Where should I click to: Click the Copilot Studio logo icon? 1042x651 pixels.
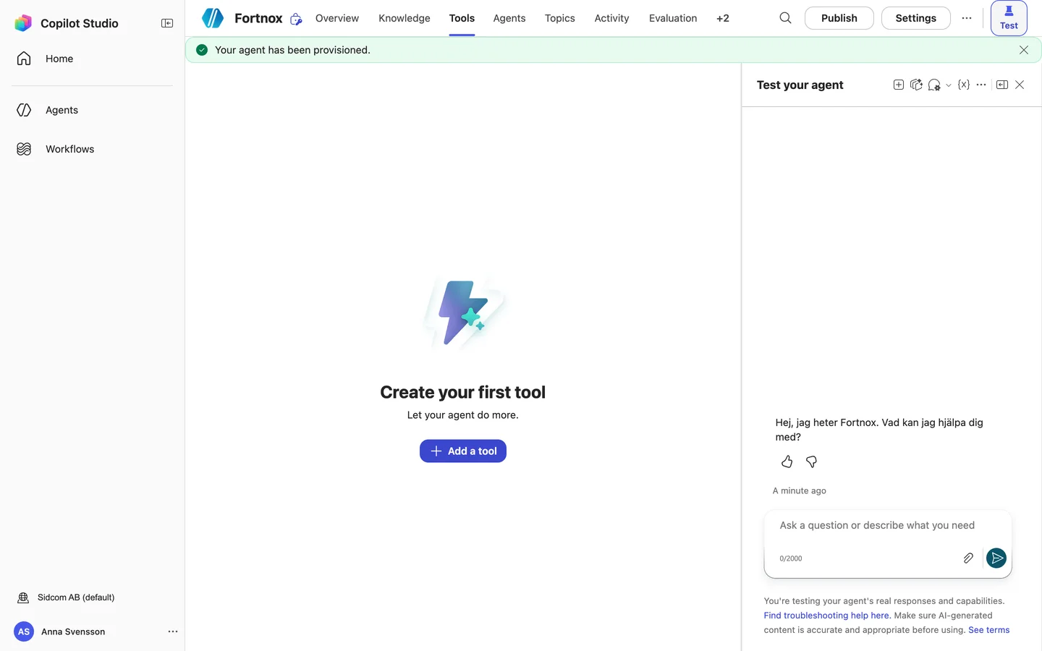pos(23,23)
